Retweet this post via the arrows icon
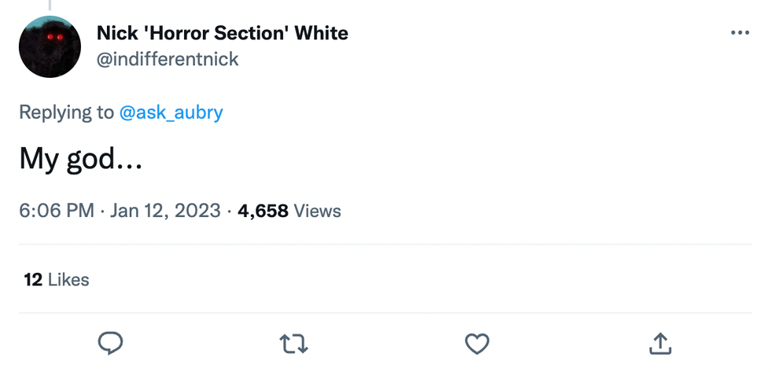This screenshot has width=771, height=372. 293,343
